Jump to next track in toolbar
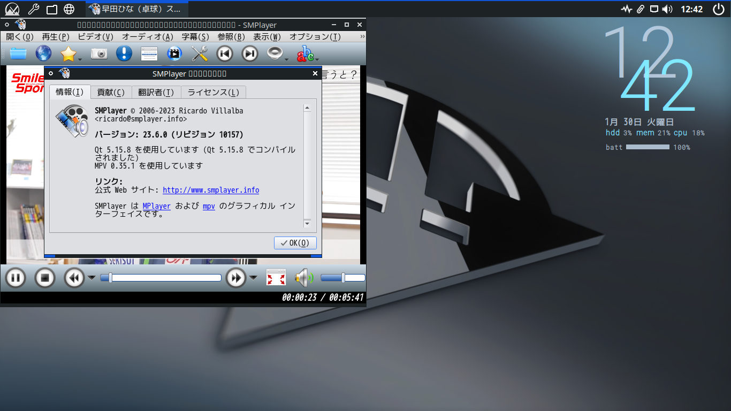731x411 pixels. [250, 54]
